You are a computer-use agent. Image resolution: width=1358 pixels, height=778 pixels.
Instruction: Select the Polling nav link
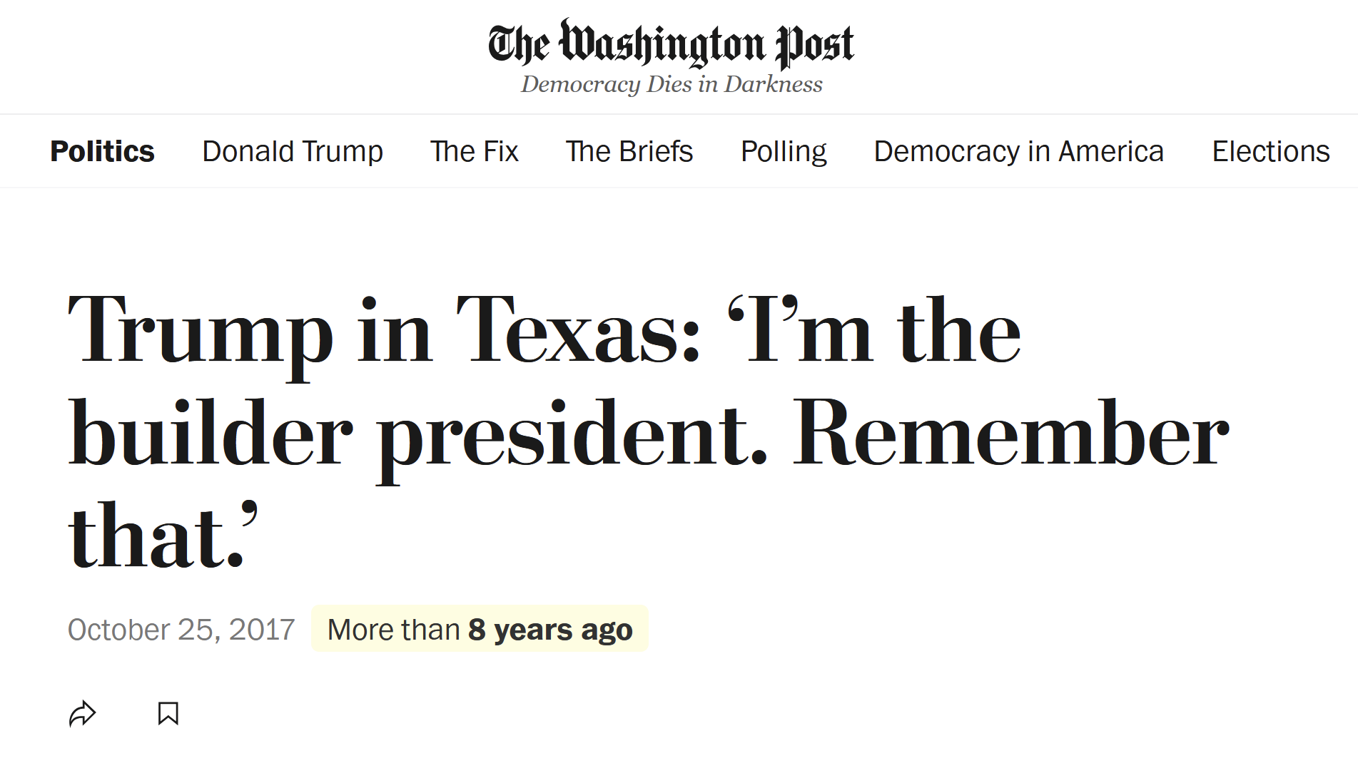[784, 151]
